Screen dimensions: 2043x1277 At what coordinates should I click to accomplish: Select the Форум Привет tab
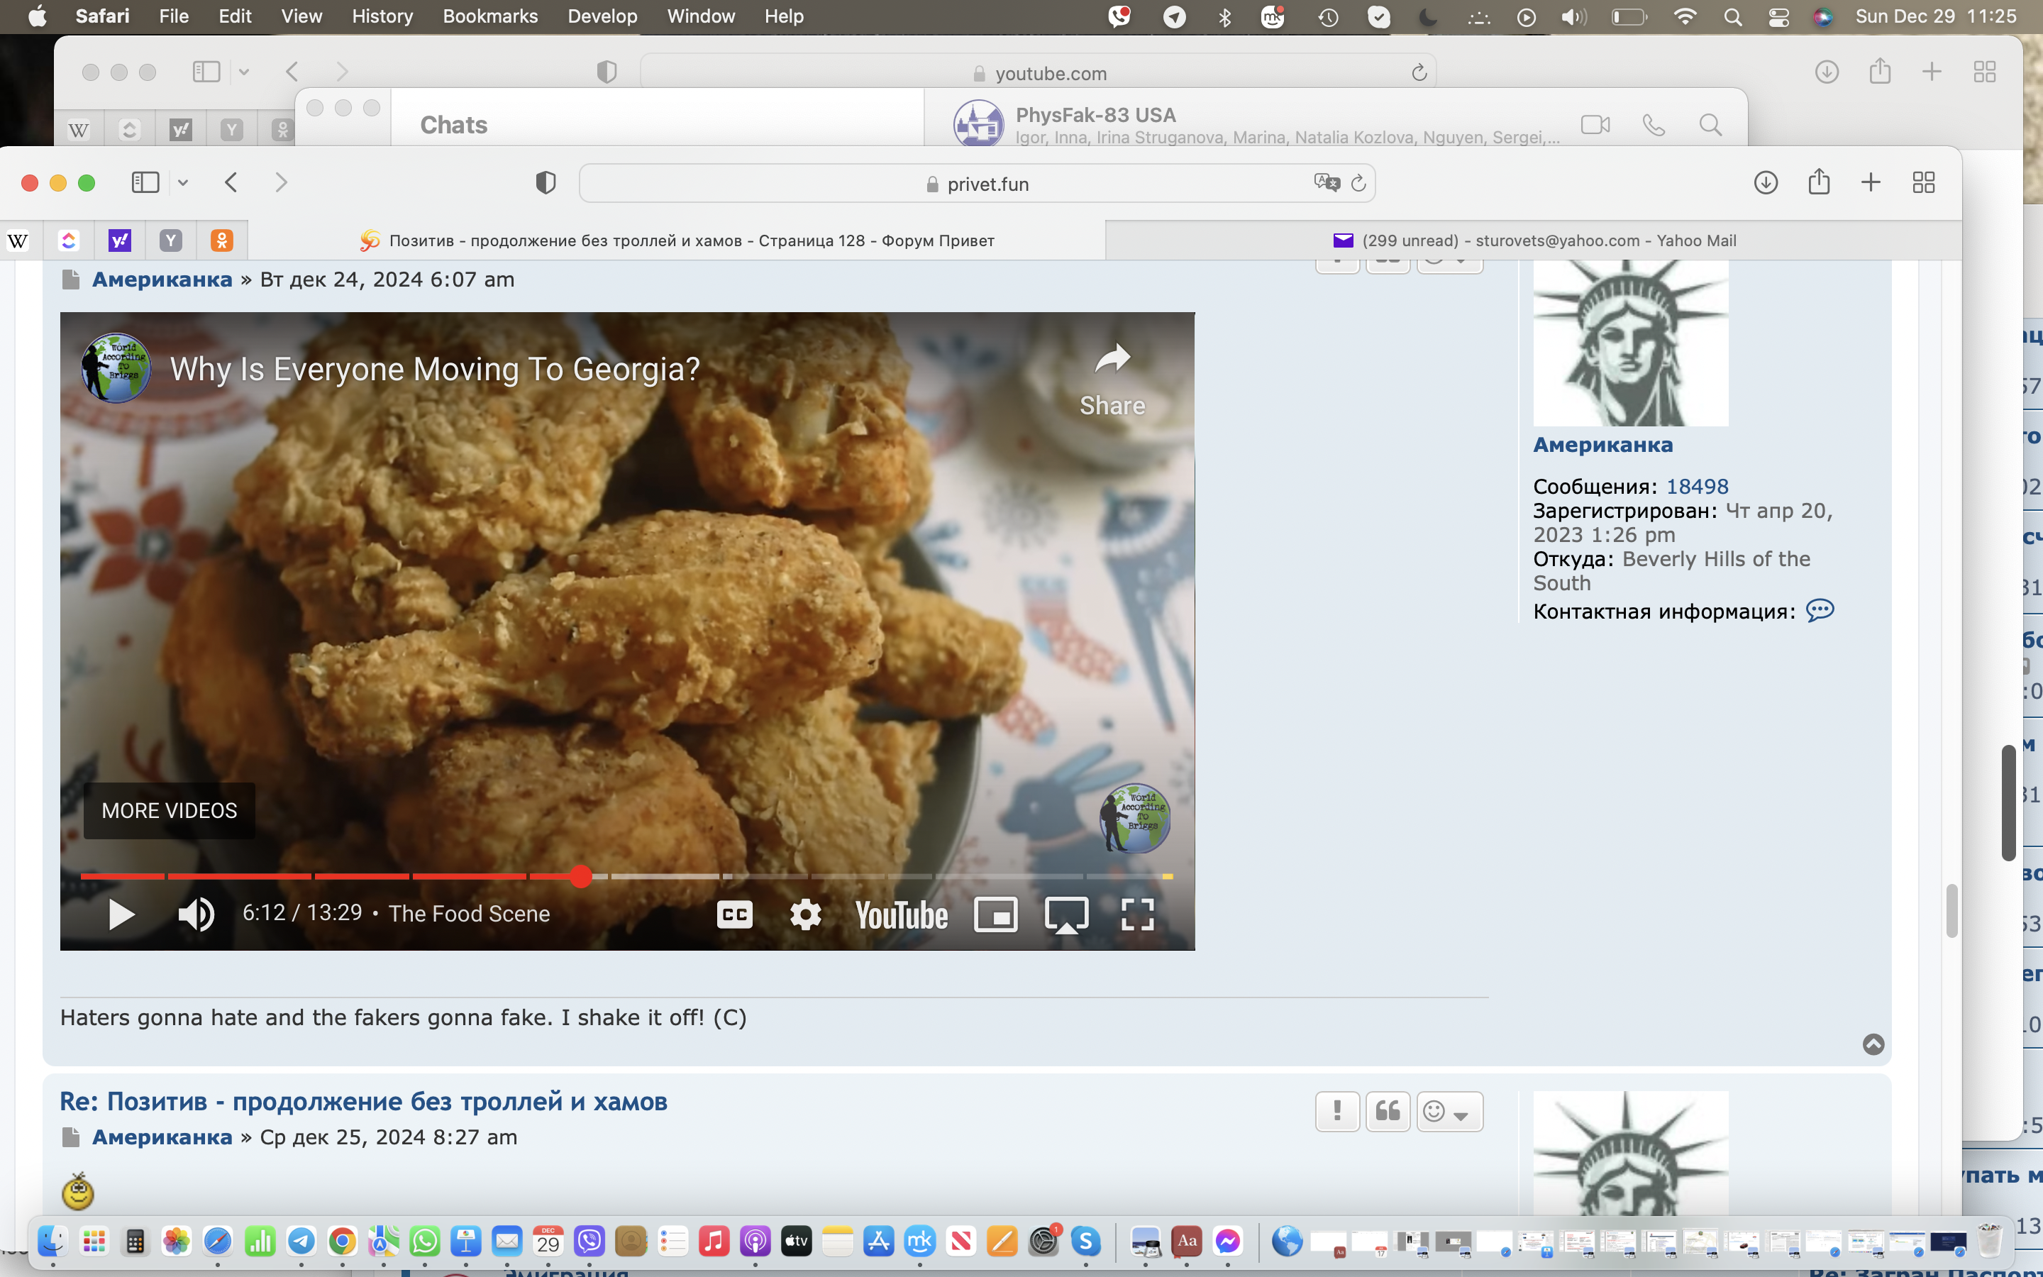677,241
